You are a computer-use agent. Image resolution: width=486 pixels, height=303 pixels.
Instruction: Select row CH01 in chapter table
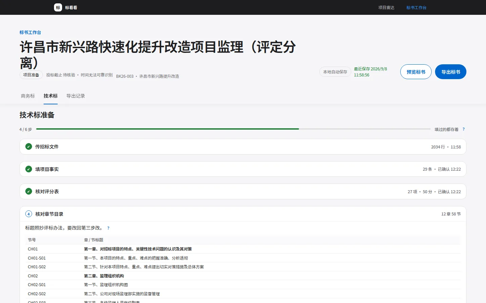pos(243,249)
